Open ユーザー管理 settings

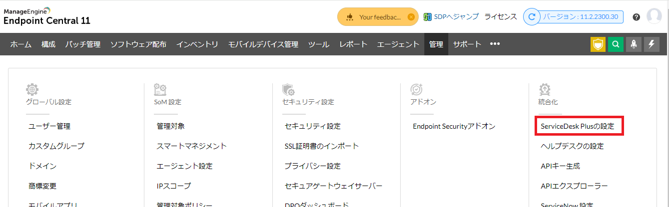(49, 126)
